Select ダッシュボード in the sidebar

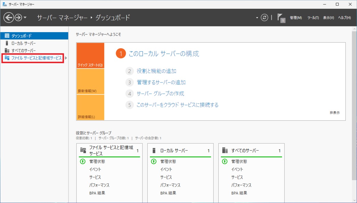click(34, 36)
